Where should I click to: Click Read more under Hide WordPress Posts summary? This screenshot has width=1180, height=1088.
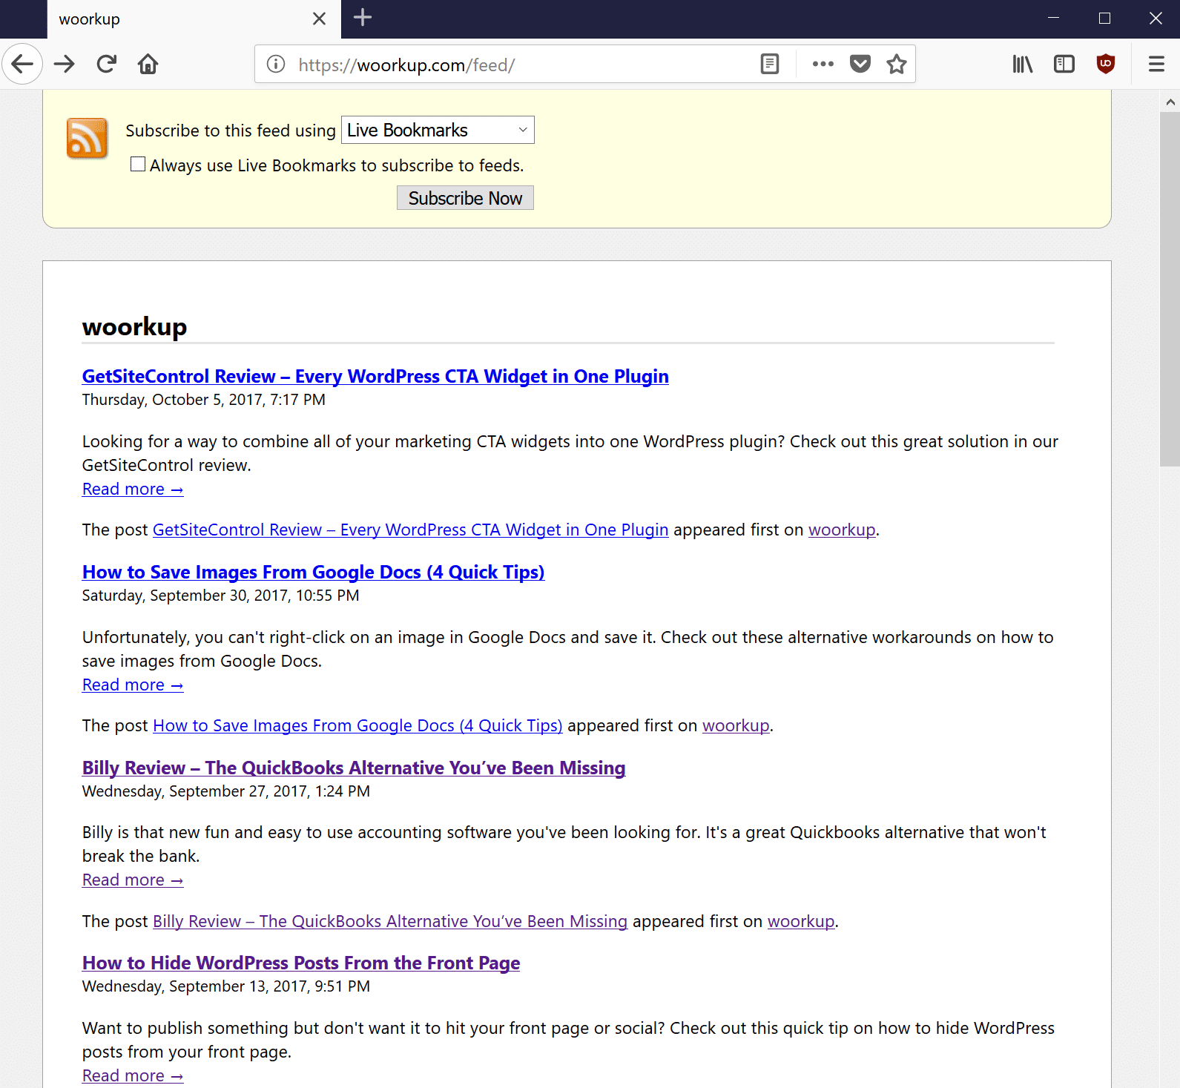click(133, 1075)
